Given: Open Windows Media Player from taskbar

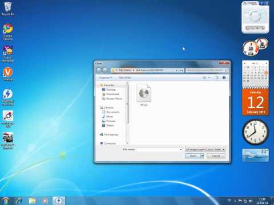Looking at the screenshot, I should point(45,201).
